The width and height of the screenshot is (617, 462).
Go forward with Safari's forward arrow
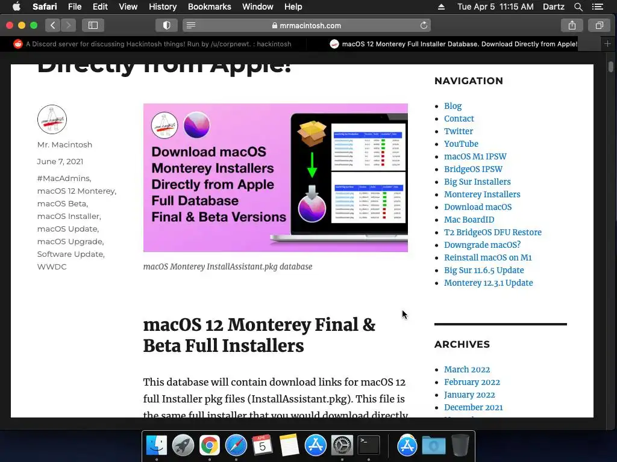tap(69, 25)
